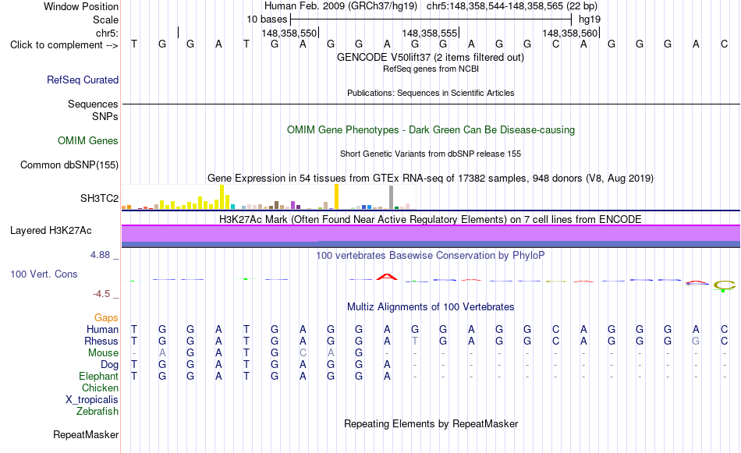
Task: Click the OMIM Gene Phenotypes title
Action: click(431, 130)
